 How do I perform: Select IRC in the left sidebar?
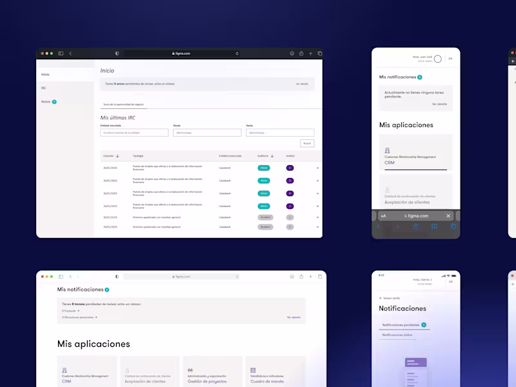coord(43,88)
